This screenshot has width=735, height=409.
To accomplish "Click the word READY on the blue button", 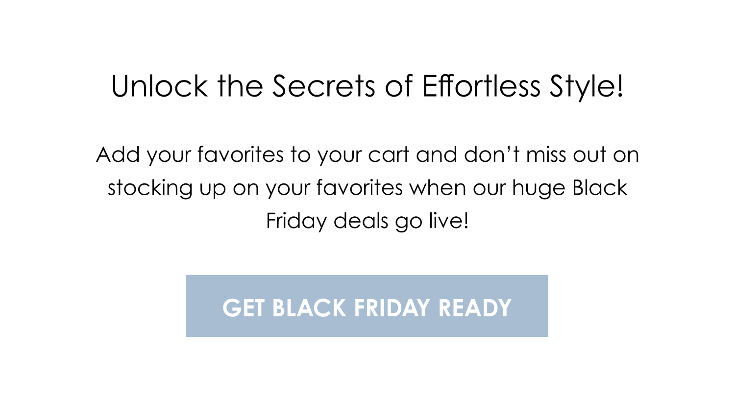I will (475, 308).
